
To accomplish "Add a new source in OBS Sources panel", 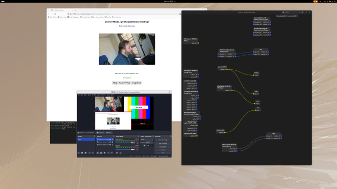I will coord(98,153).
